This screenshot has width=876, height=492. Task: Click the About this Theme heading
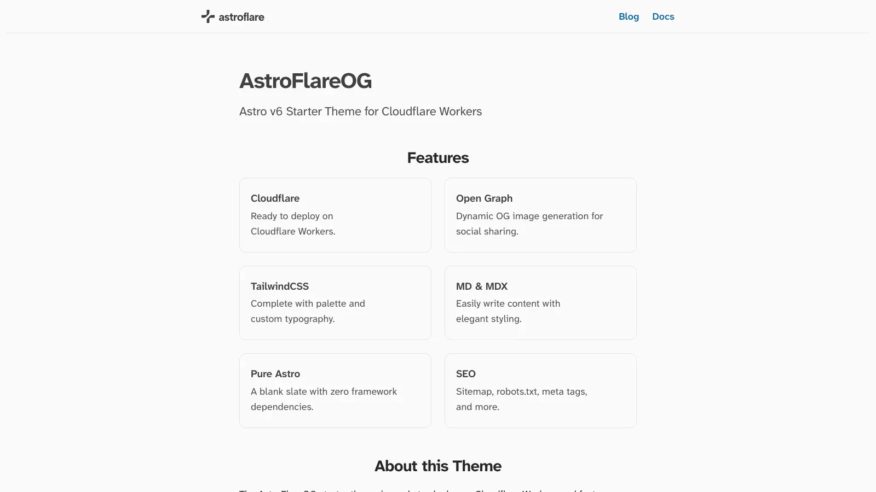tap(438, 466)
